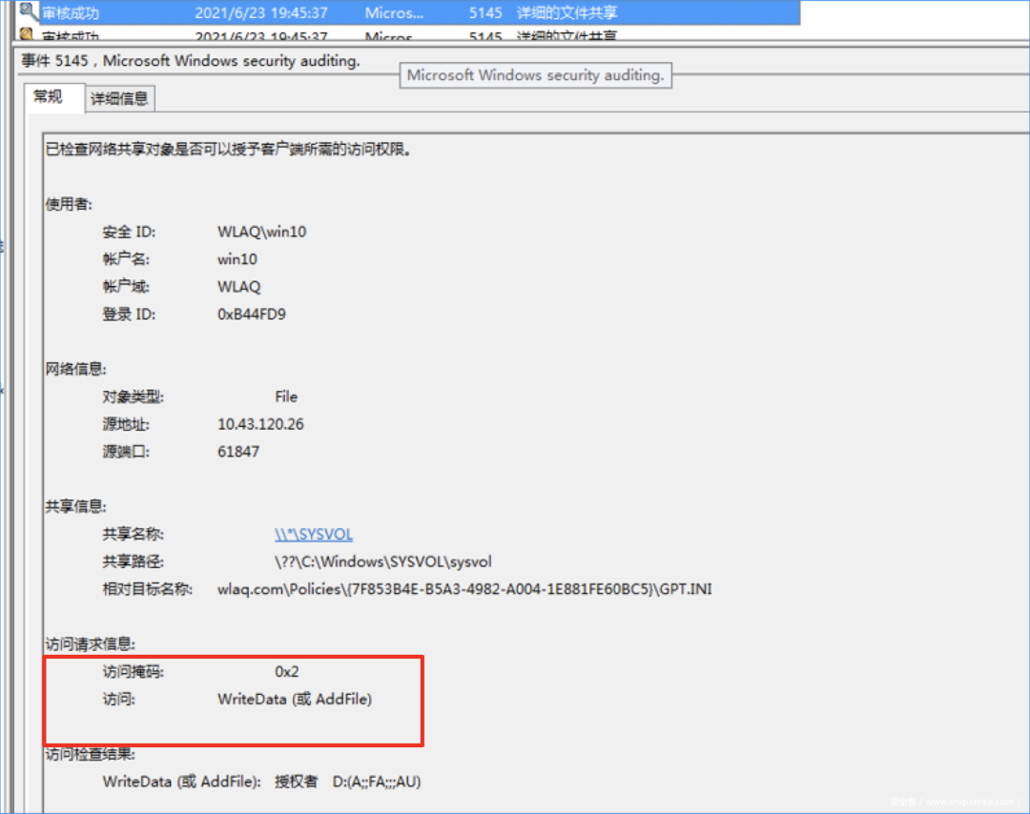Click the 事件 5145 header title
The image size is (1030, 814).
[x=191, y=60]
